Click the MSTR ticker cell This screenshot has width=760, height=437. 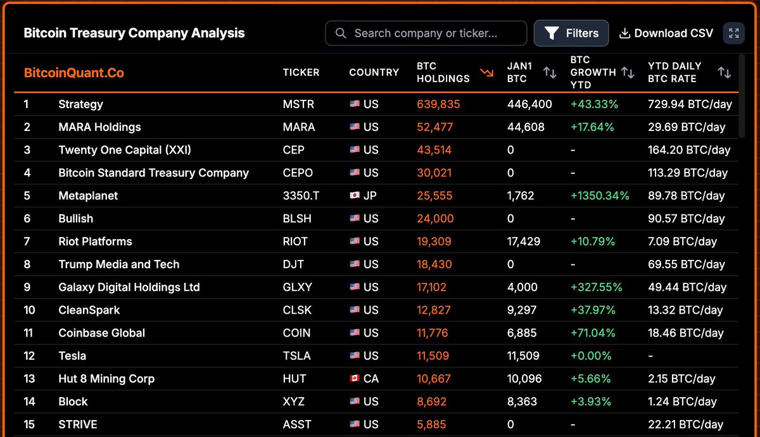pyautogui.click(x=298, y=104)
